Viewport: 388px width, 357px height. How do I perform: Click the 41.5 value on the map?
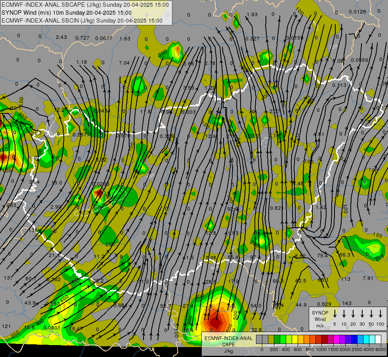[188, 258]
